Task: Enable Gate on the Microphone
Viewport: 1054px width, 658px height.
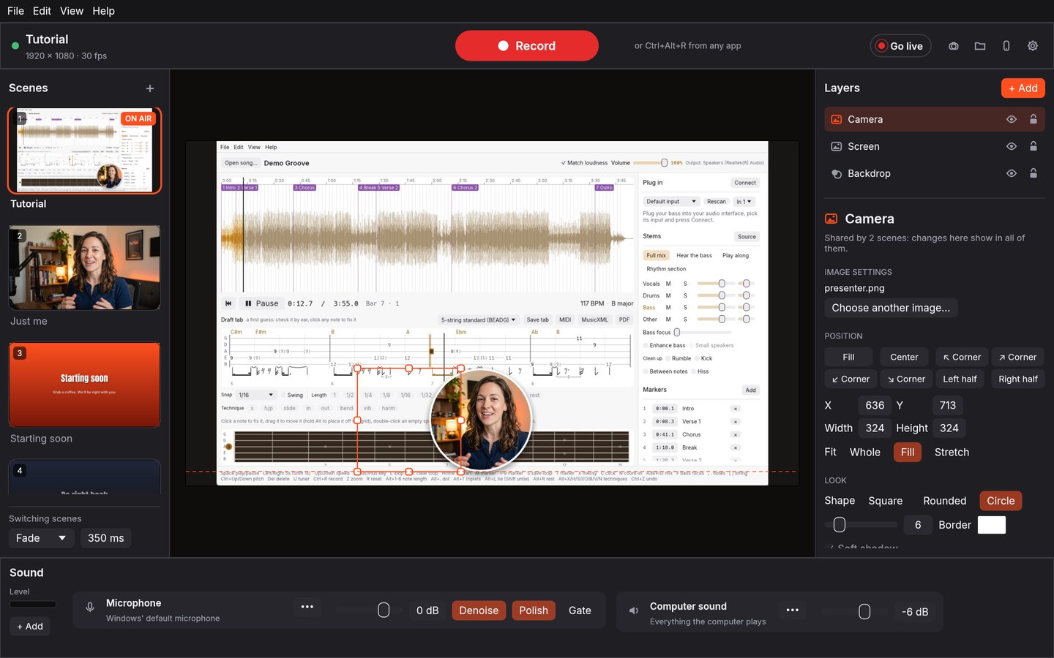Action: (x=580, y=610)
